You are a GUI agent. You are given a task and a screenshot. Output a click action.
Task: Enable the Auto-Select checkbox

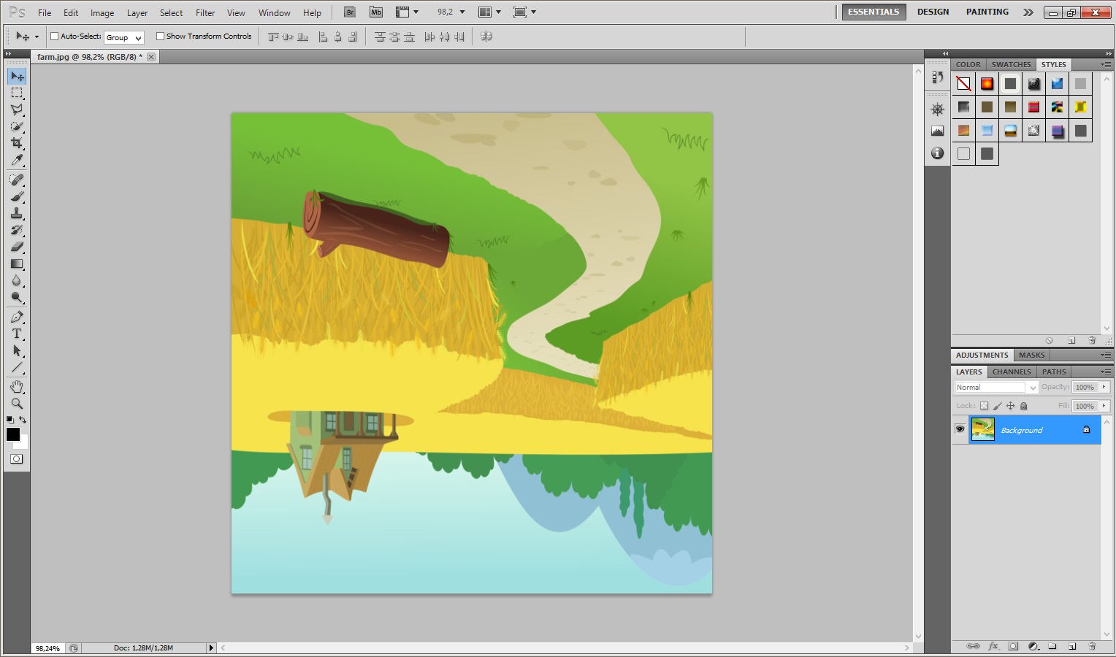point(54,36)
